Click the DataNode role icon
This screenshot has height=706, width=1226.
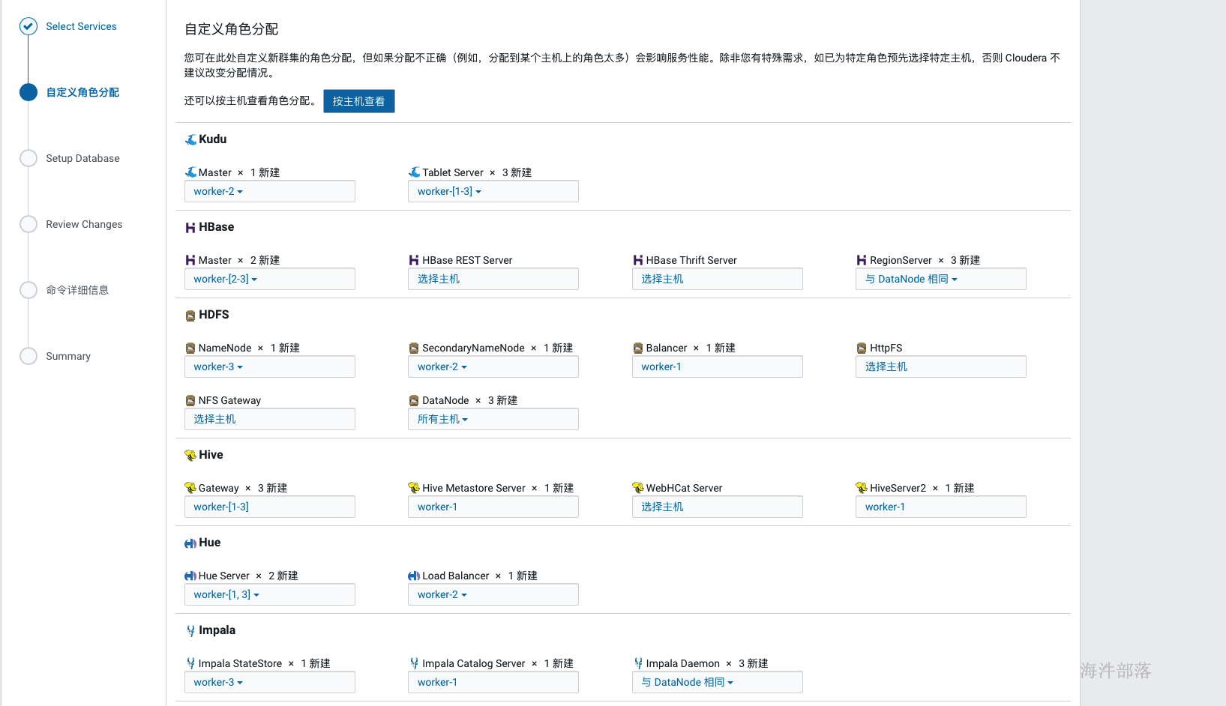pyautogui.click(x=414, y=400)
